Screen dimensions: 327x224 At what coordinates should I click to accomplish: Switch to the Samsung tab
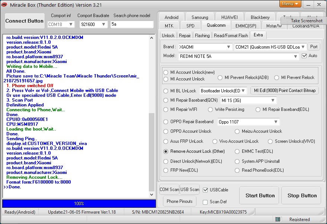[x=200, y=17]
